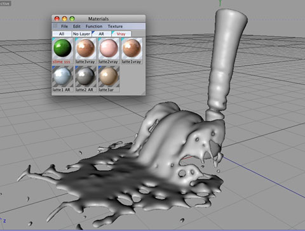This screenshot has width=305, height=231.
Task: Click the 'latte3vray' material name label
Action: (85, 62)
